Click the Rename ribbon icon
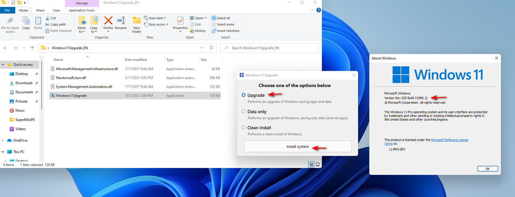 pos(121,23)
